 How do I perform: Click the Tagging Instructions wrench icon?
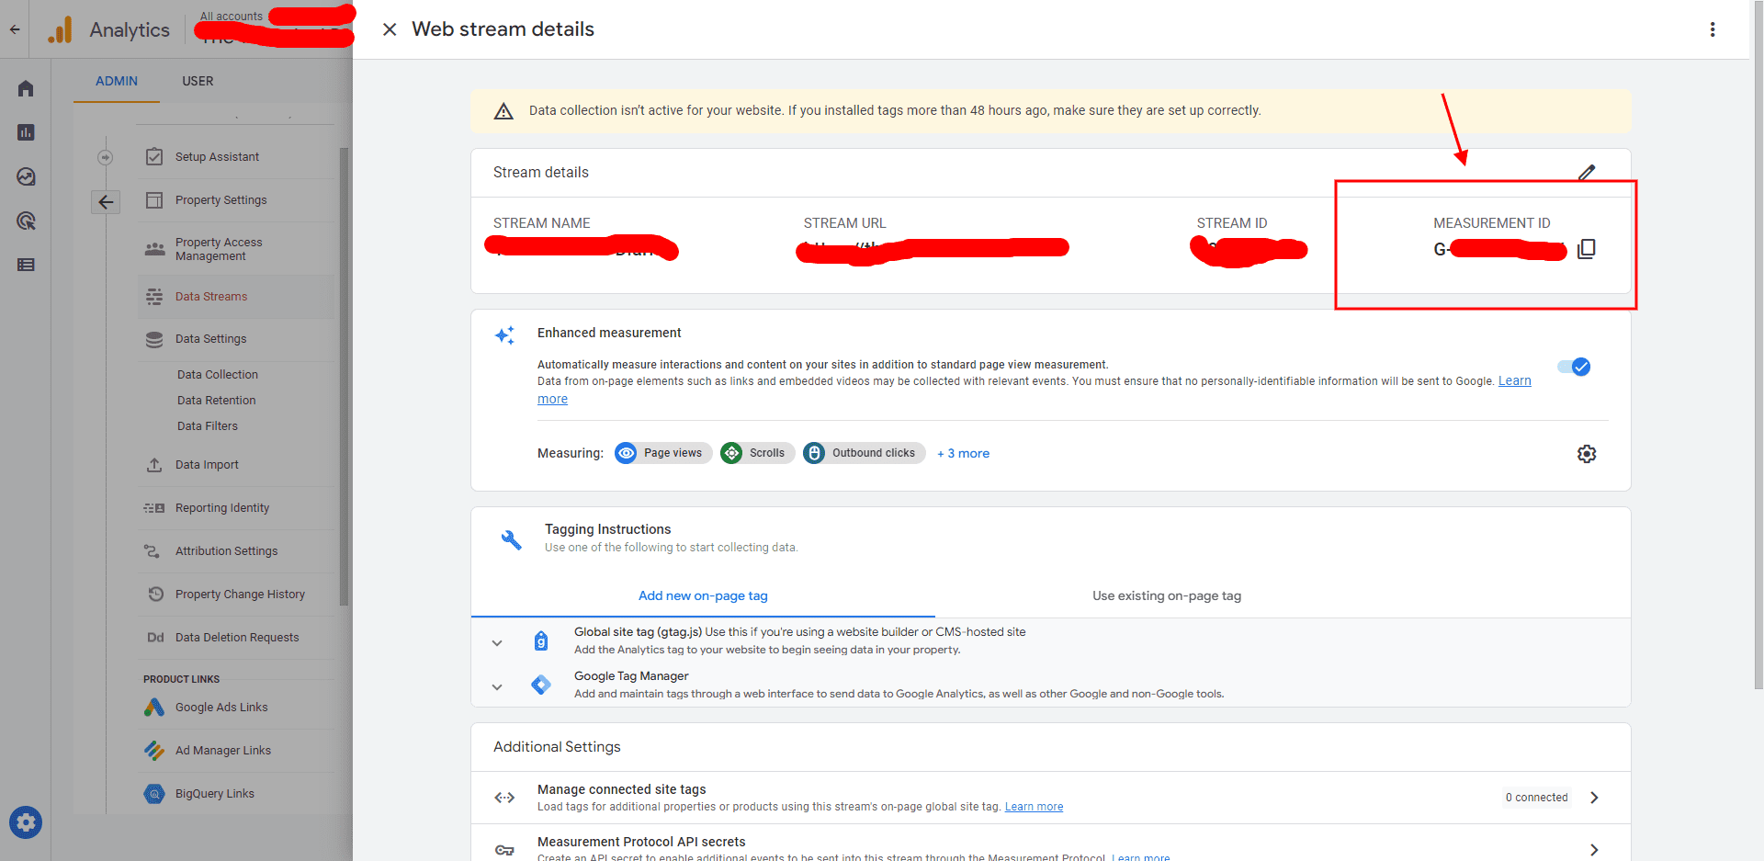tap(511, 539)
